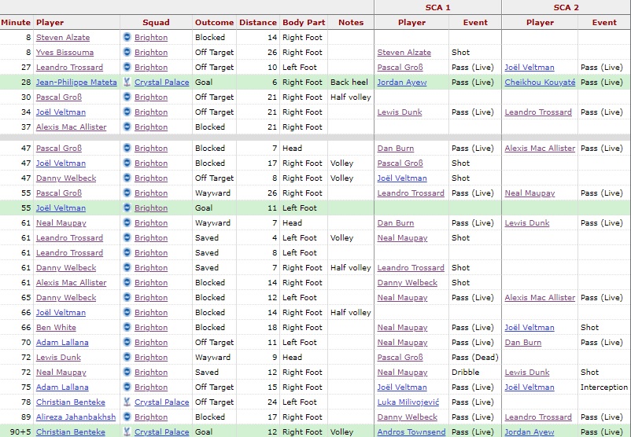This screenshot has width=631, height=437.
Task: Sort by Outcome column header
Action: pos(214,23)
